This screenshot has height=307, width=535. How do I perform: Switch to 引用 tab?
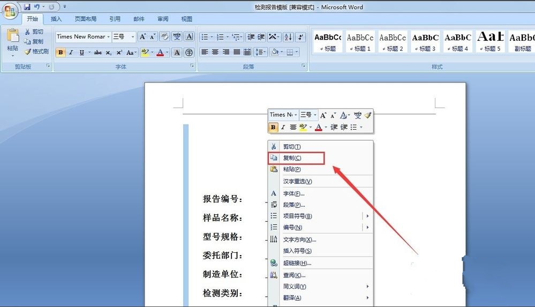pyautogui.click(x=115, y=19)
